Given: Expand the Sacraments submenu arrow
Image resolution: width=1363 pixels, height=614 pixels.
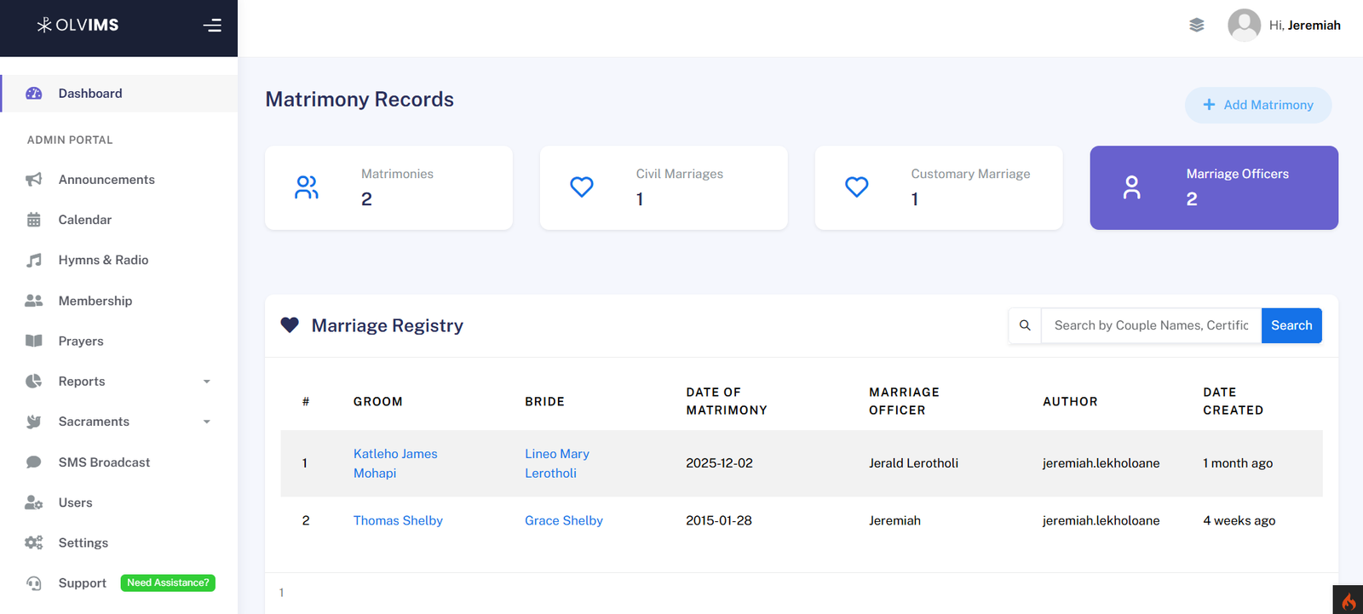Looking at the screenshot, I should pyautogui.click(x=206, y=422).
